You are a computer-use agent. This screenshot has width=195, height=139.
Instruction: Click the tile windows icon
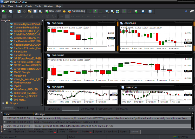tap(118, 11)
